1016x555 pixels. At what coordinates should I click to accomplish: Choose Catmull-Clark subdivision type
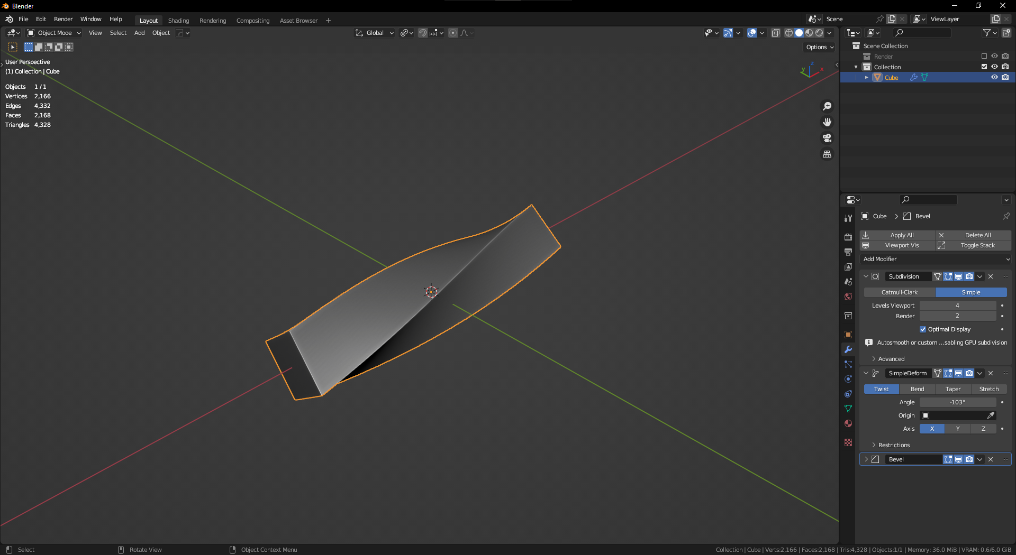tap(899, 292)
